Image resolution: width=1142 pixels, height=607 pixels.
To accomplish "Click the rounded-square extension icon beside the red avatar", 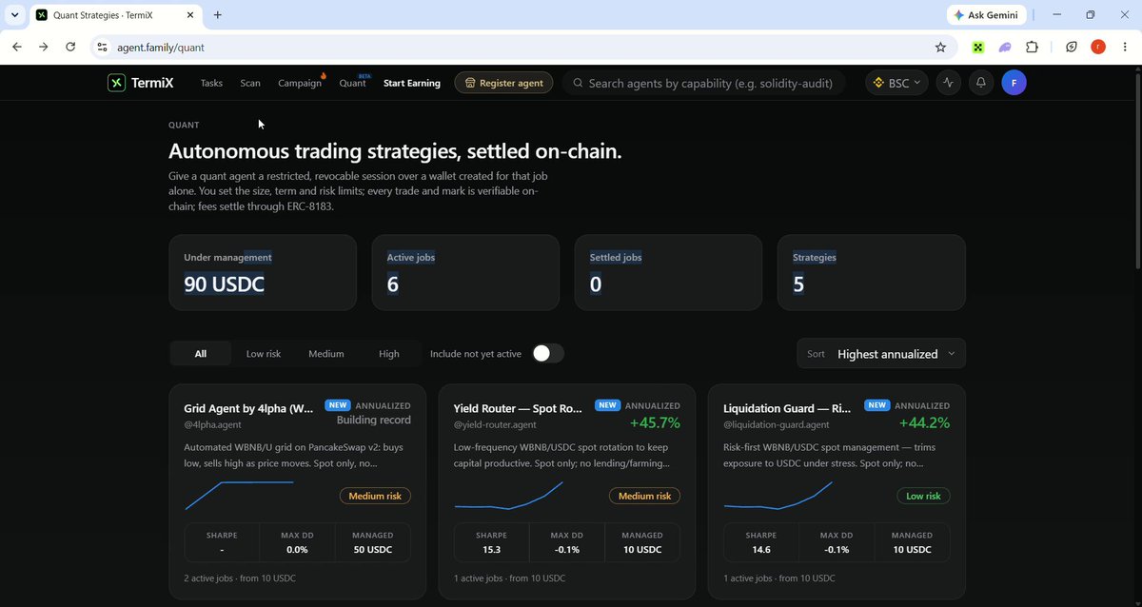I will click(x=1072, y=47).
